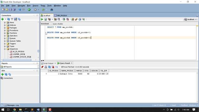Expand the Procedures tree node
Viewport: 199px width, 112px height.
tap(5, 30)
